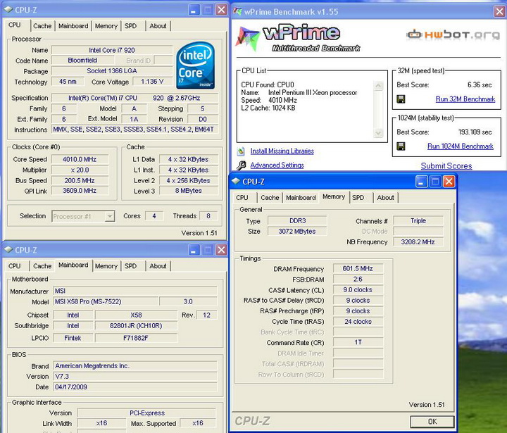Click the Advanced Settings wrench icon
Image resolution: width=507 pixels, height=433 pixels.
242,165
